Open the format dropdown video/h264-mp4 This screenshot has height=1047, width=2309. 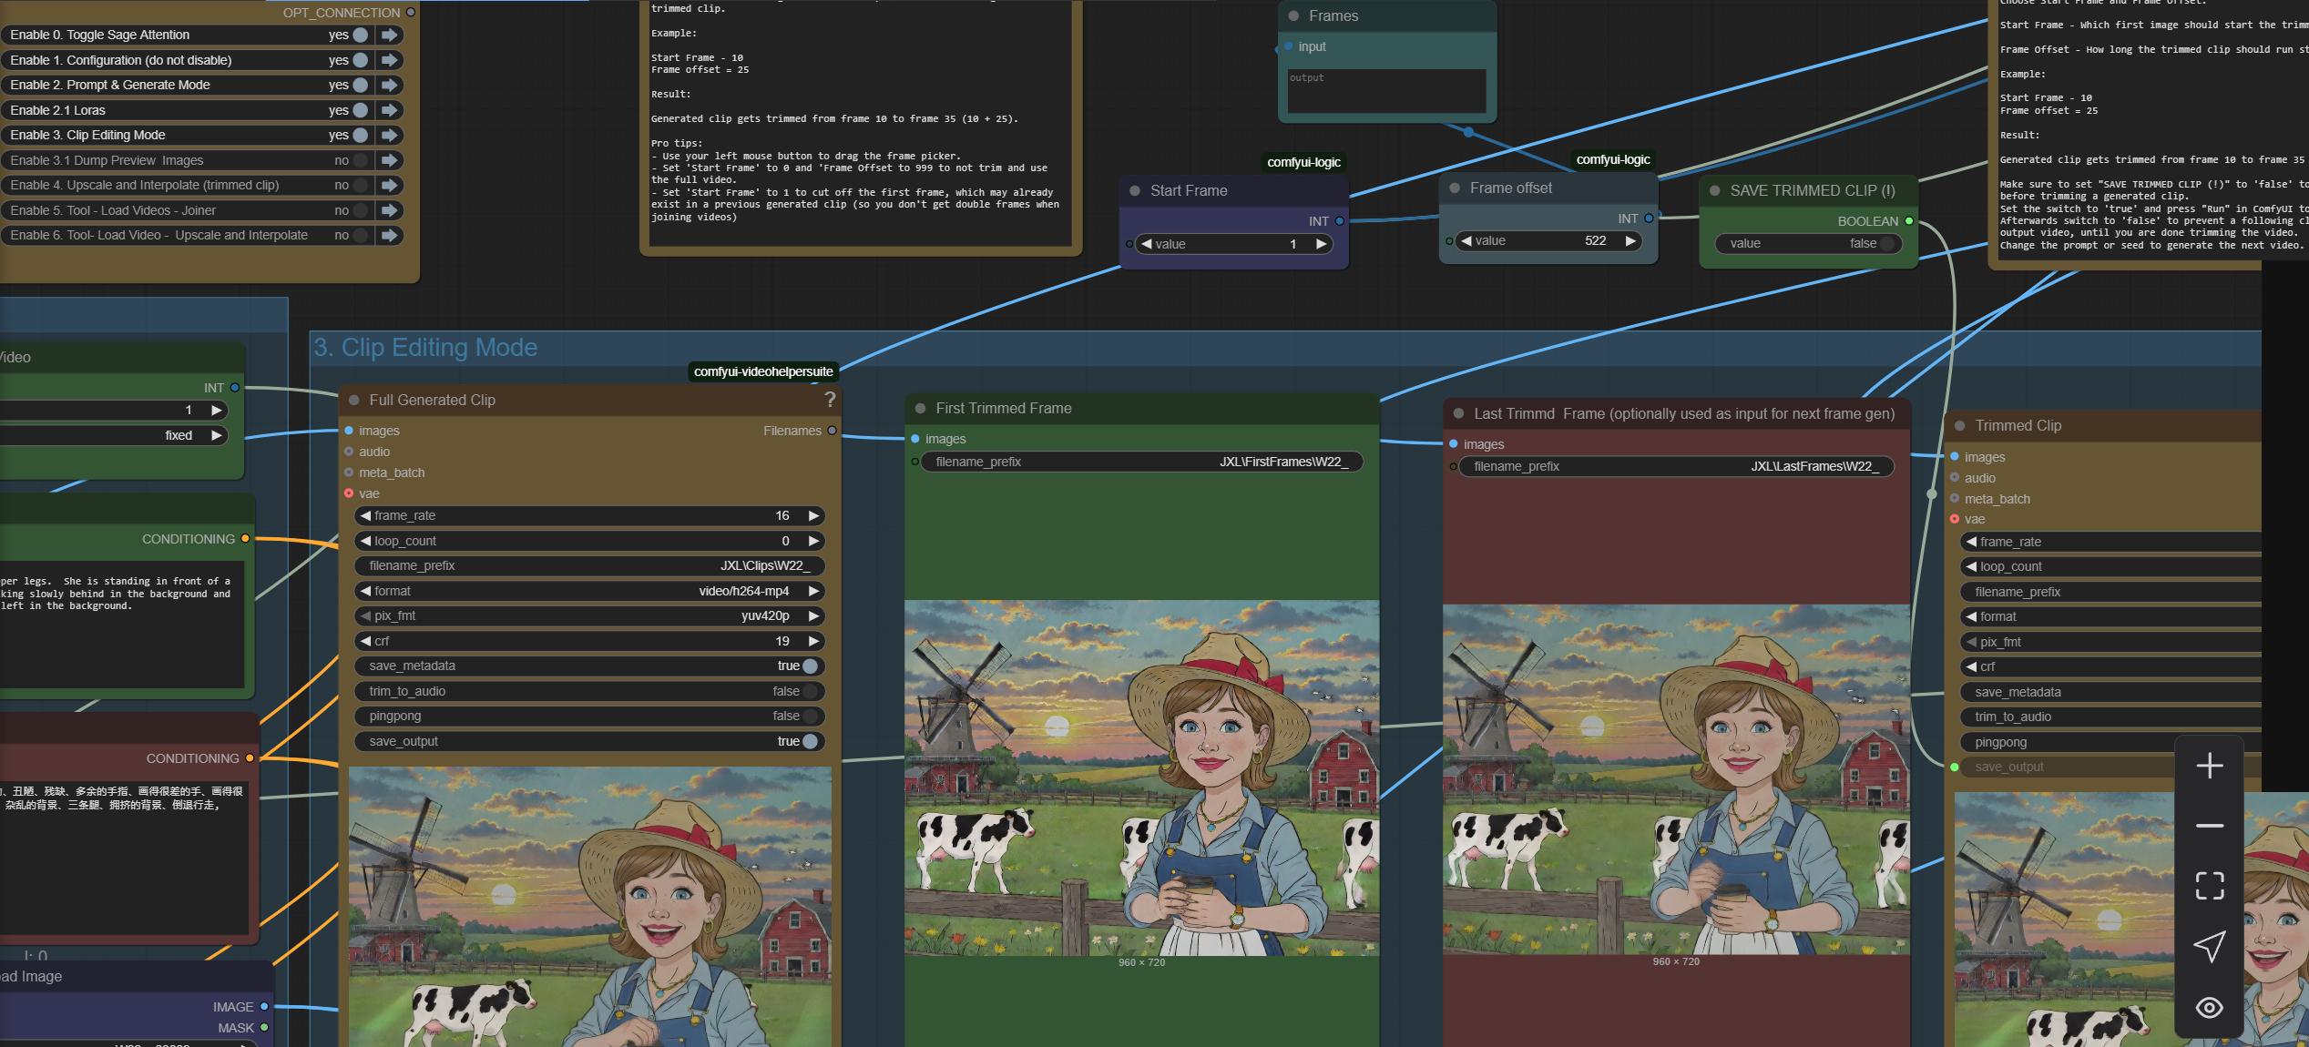pyautogui.click(x=743, y=591)
